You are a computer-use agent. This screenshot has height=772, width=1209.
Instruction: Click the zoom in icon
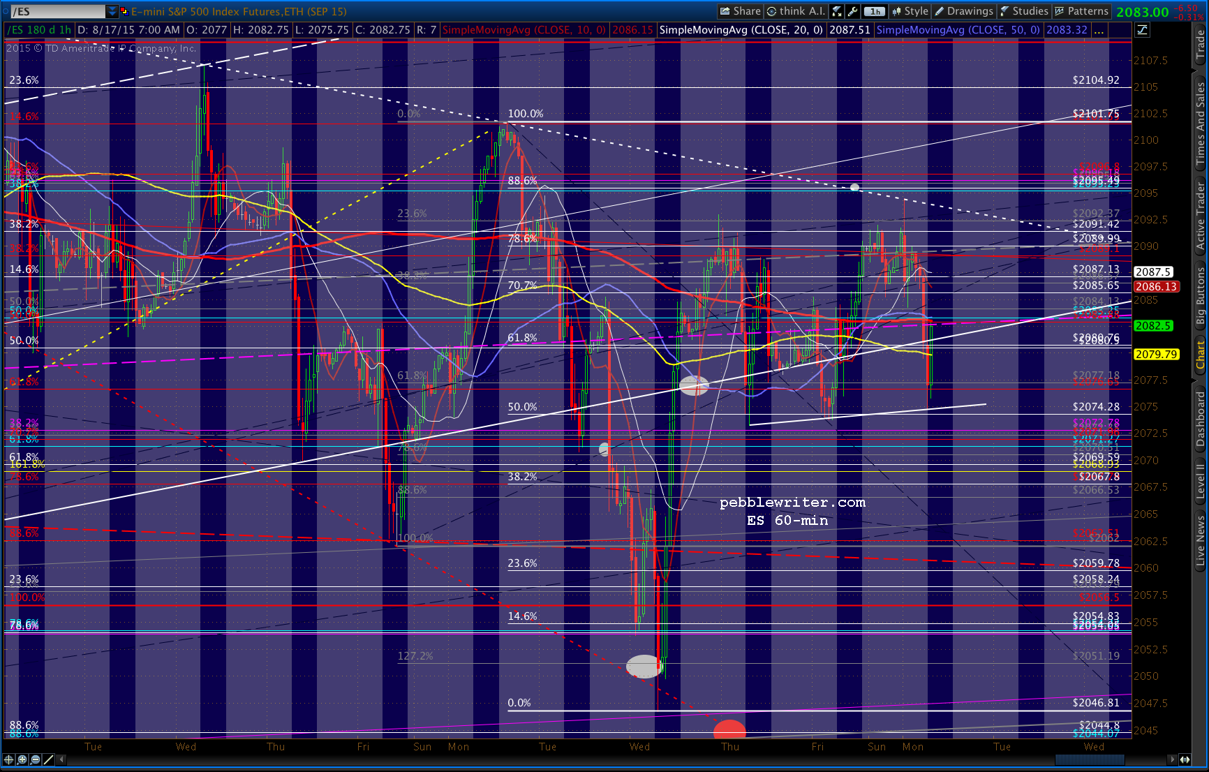click(22, 759)
